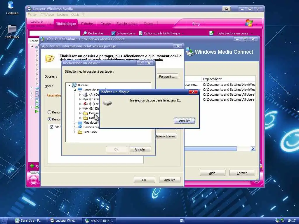This screenshot has width=299, height=224.
Task: Click the already selected Rendre radio button
Action: (49, 119)
